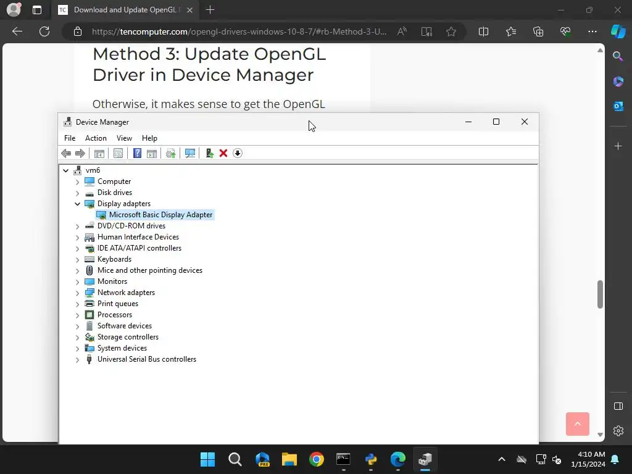Open the File menu in Device Manager
The width and height of the screenshot is (632, 474).
pyautogui.click(x=70, y=138)
